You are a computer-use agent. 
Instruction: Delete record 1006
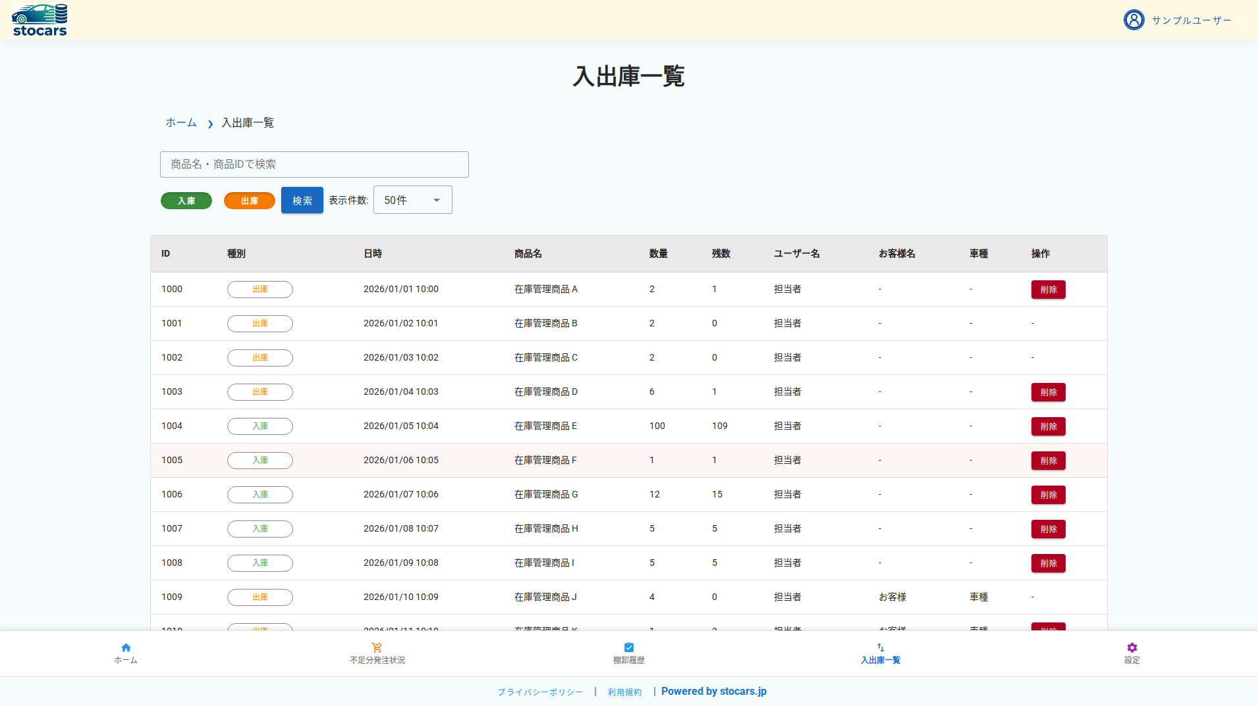coord(1049,495)
